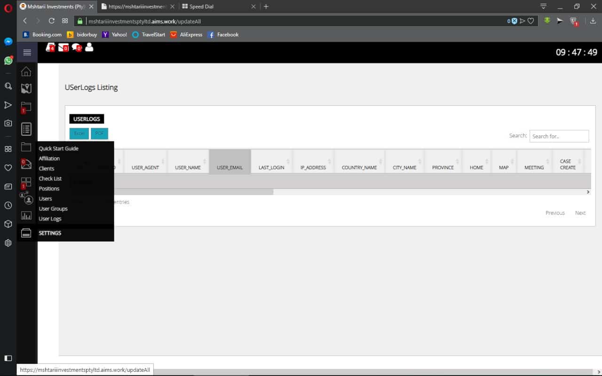The image size is (602, 376).
Task: Open the Booking.com bookmark
Action: click(42, 35)
